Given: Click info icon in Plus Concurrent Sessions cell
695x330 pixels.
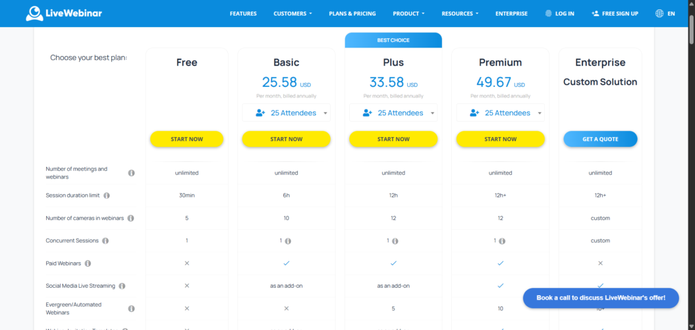Looking at the screenshot, I should pyautogui.click(x=395, y=241).
